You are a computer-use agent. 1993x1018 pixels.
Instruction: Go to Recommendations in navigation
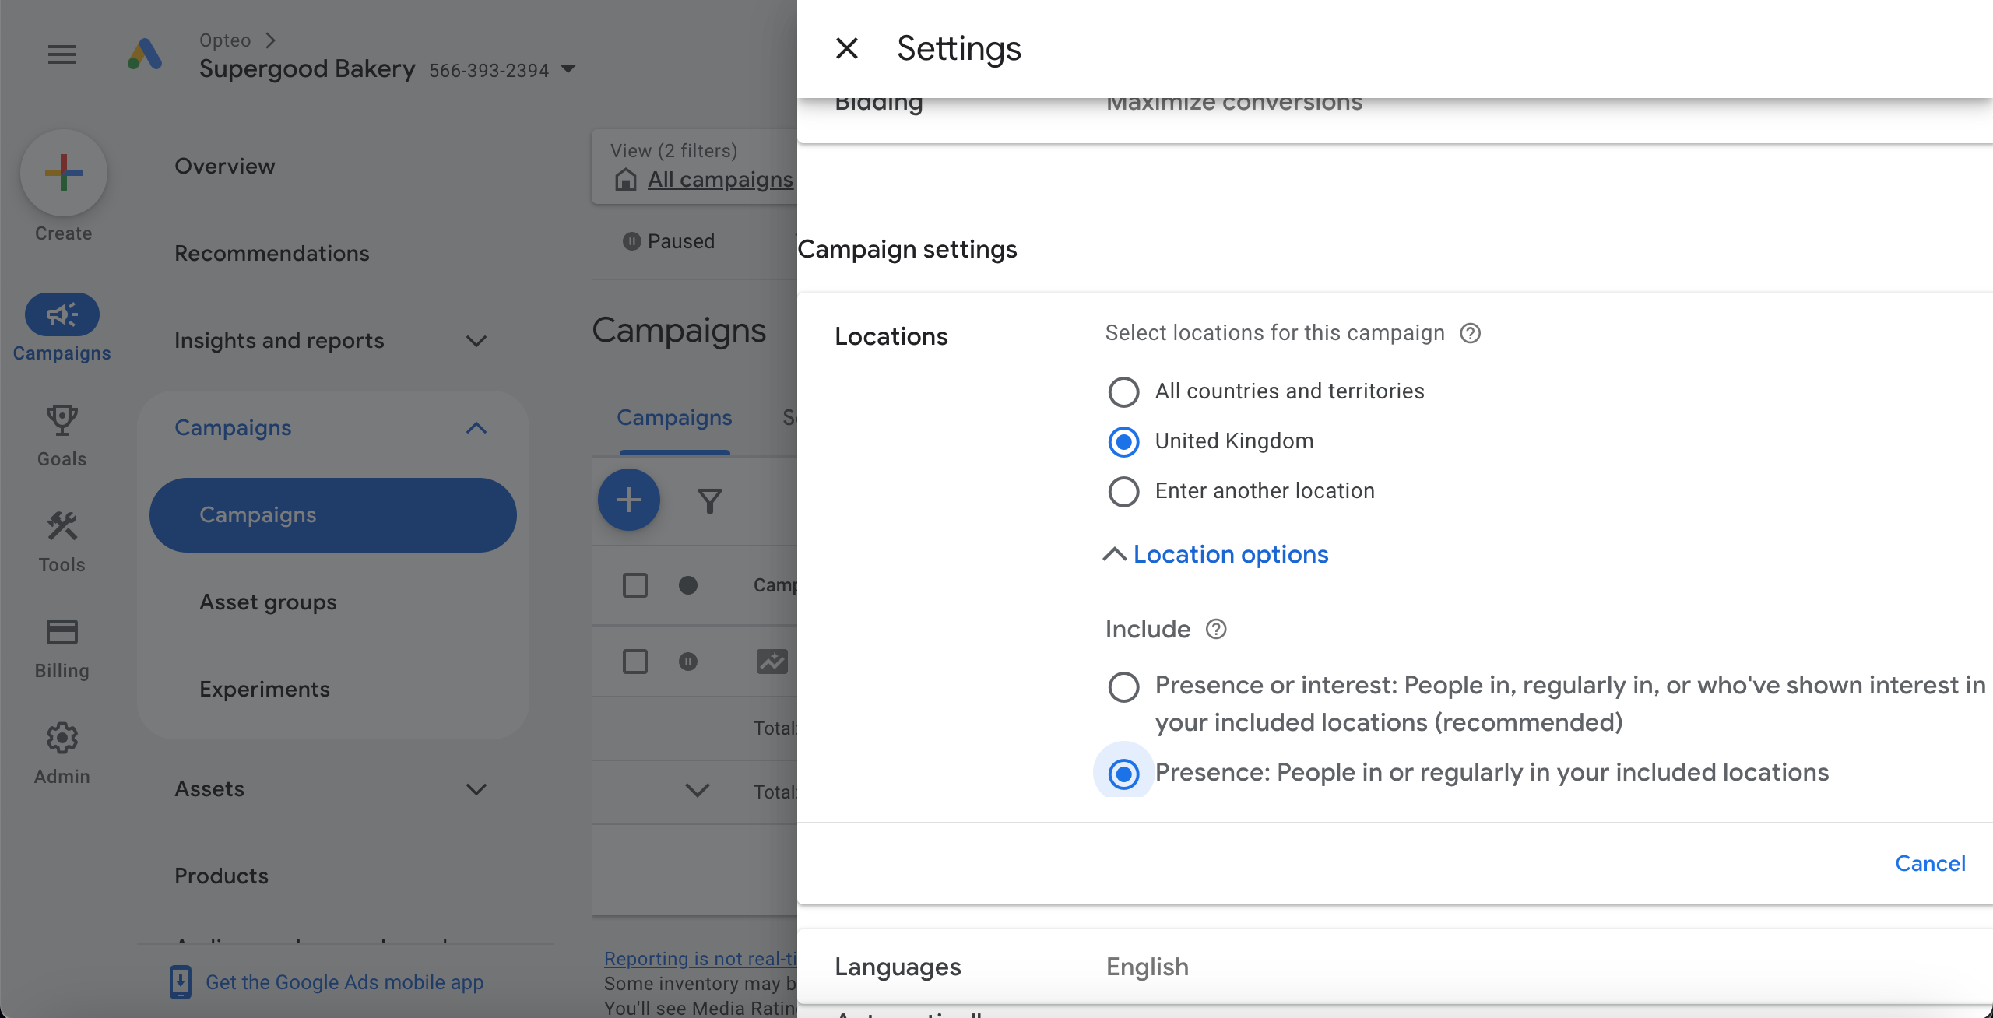tap(272, 254)
